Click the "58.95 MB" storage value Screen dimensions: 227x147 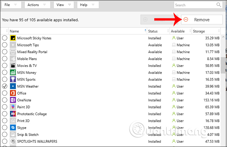click(212, 66)
